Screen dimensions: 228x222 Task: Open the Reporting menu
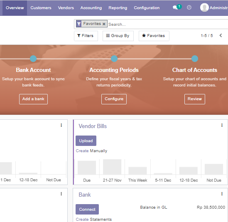pos(118,8)
